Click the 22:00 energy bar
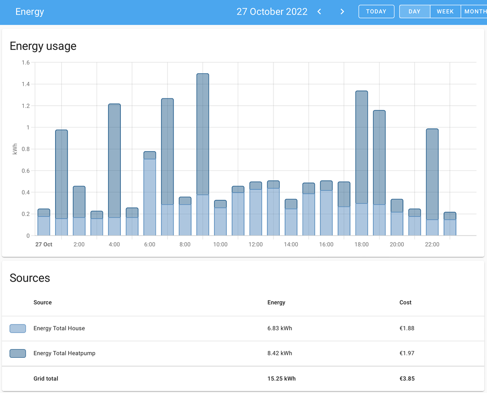Viewport: 487px width, 393px height. [x=432, y=181]
